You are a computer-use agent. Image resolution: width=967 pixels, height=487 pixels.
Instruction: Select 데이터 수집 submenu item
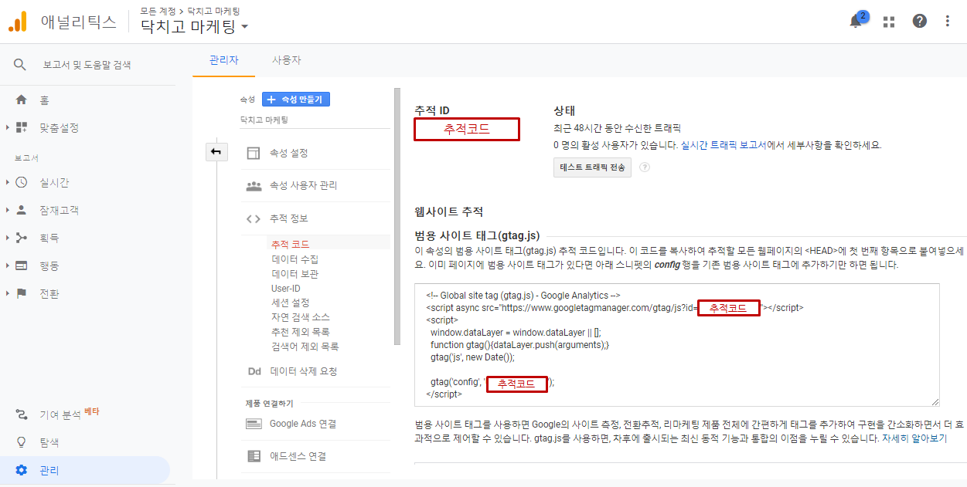coord(295,259)
